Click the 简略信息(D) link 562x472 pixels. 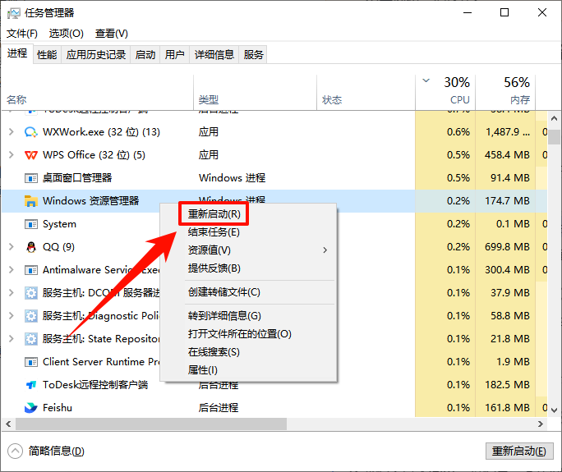pos(56,451)
